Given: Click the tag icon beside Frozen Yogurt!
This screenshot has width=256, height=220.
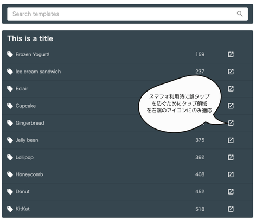Looking at the screenshot, I should point(10,54).
